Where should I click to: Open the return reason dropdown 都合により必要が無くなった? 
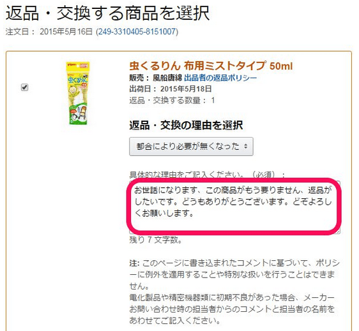[191, 146]
